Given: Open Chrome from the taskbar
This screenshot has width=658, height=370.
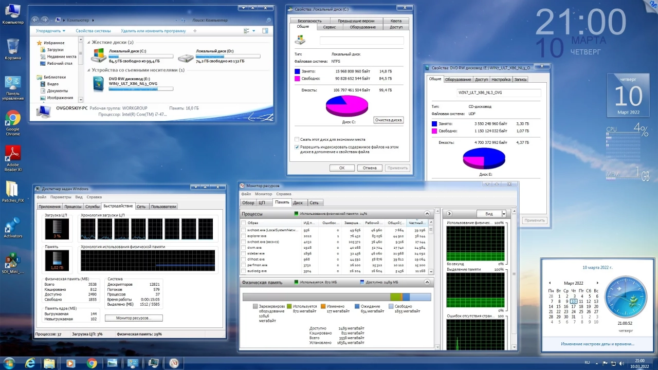Looking at the screenshot, I should pyautogui.click(x=92, y=363).
